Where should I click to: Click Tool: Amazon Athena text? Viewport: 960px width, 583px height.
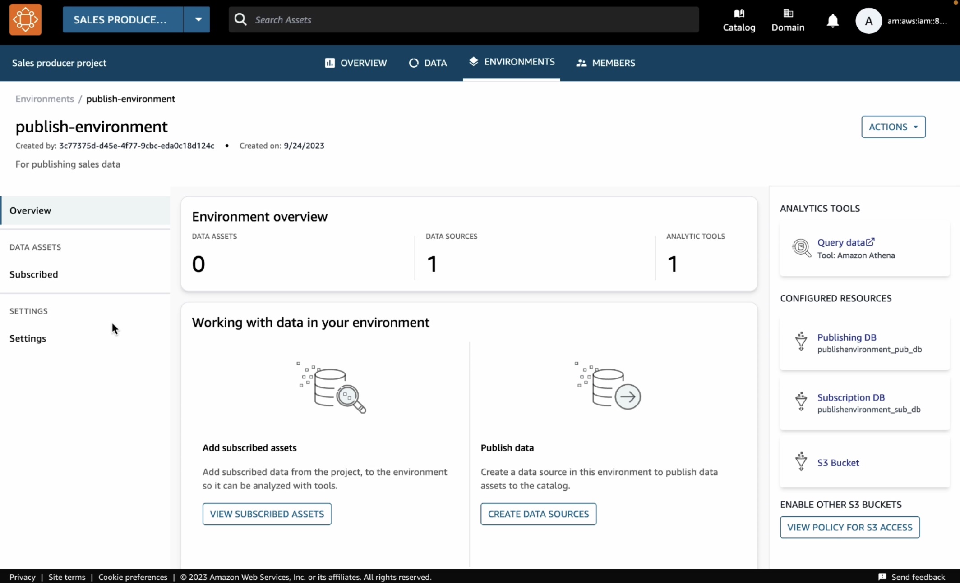pos(856,255)
